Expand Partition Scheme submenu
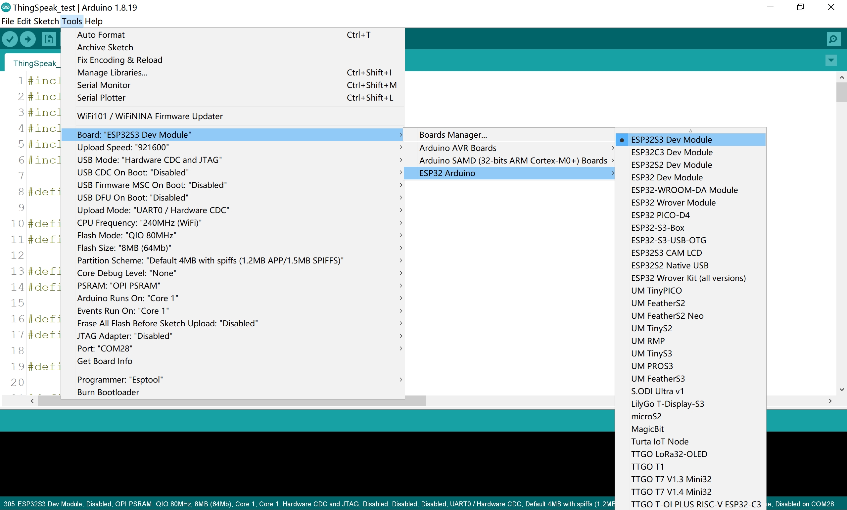The height and width of the screenshot is (510, 847). click(233, 260)
